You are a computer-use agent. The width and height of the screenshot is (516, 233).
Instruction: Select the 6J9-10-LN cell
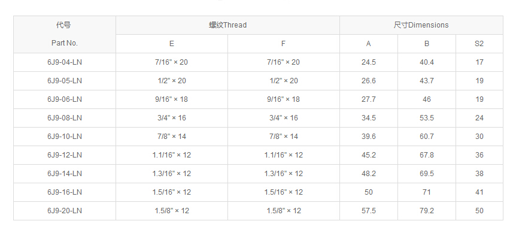pyautogui.click(x=65, y=137)
